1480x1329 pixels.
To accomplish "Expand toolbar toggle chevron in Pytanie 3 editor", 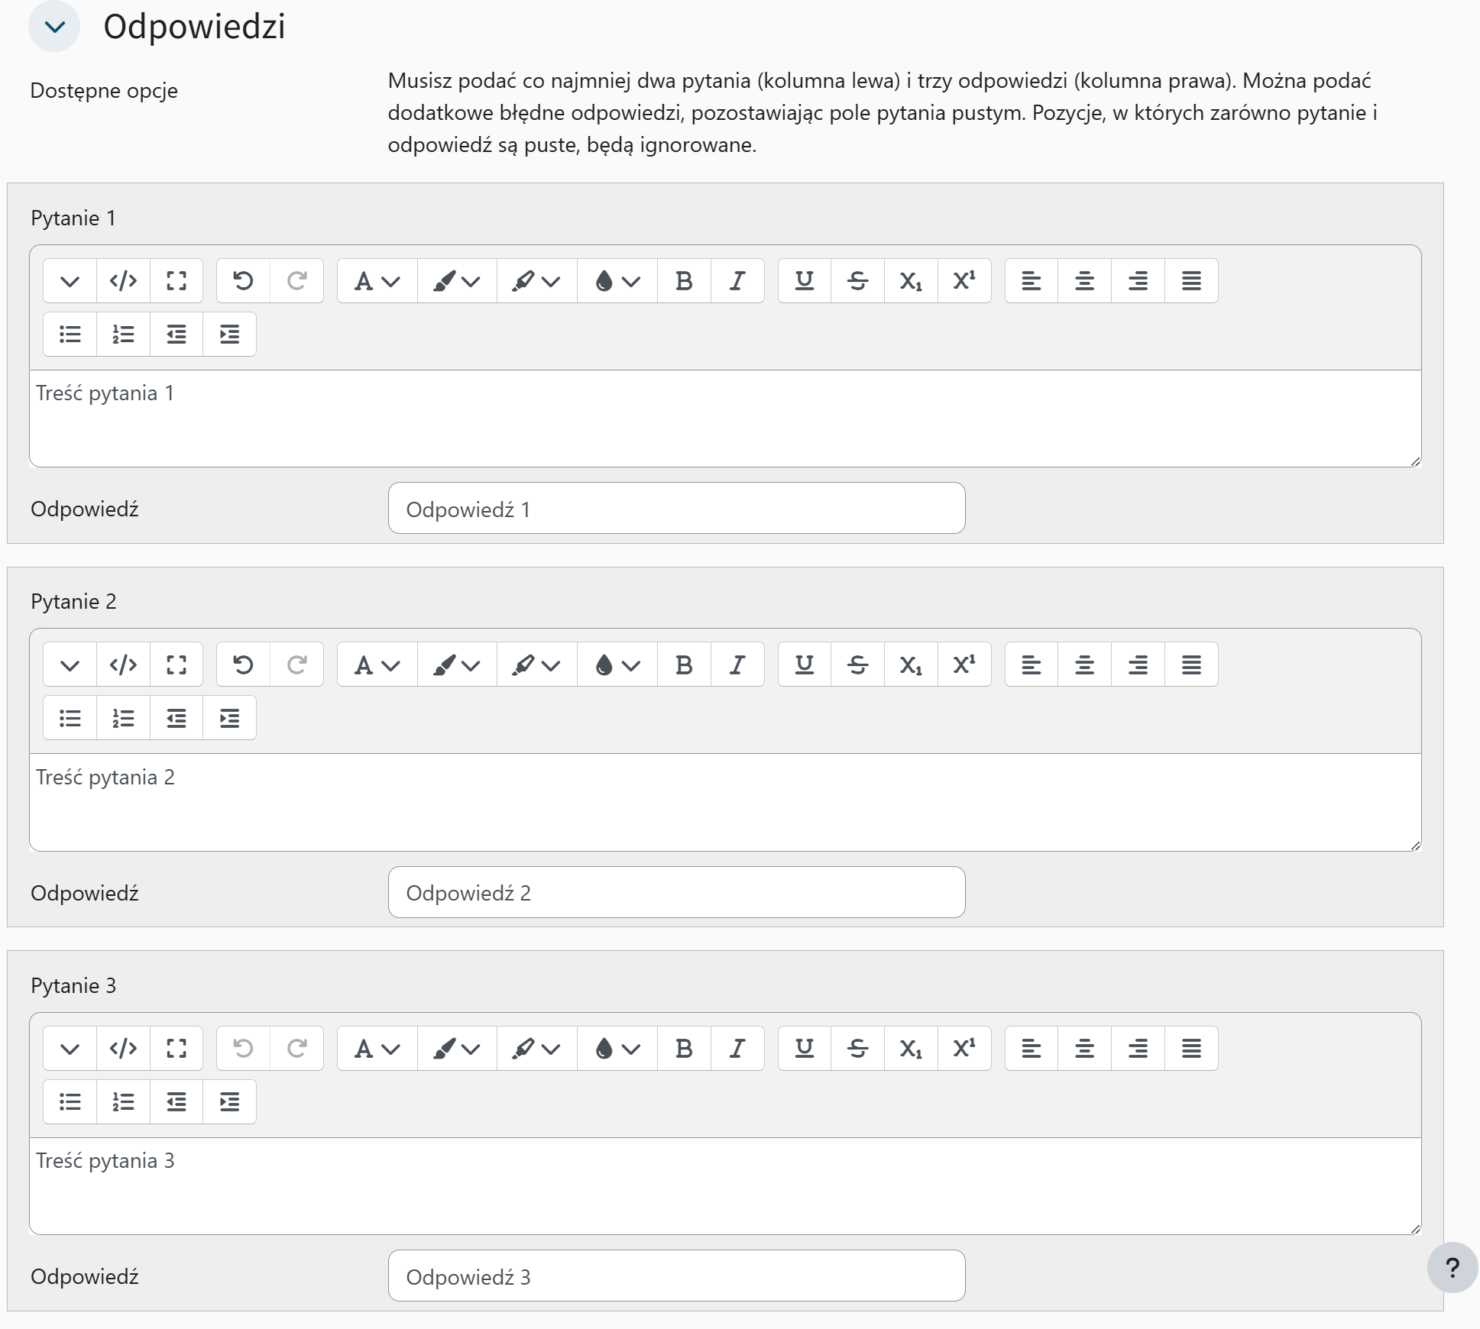I will coord(70,1048).
